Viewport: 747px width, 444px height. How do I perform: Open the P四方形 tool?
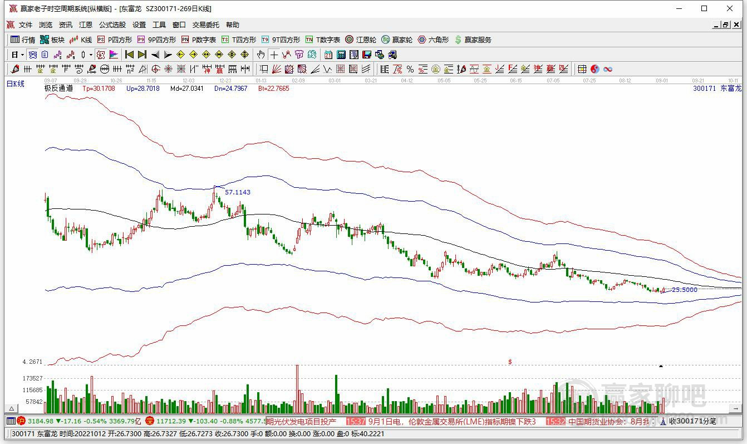(115, 40)
